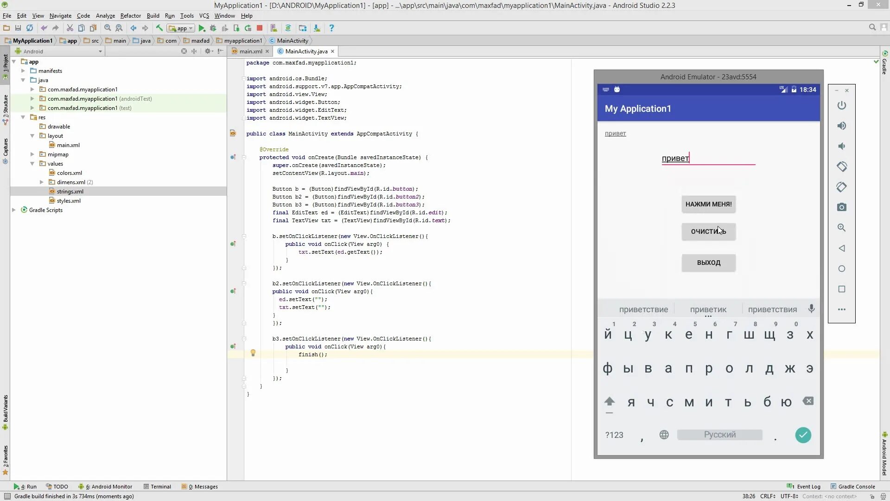
Task: Run the app with the green play button
Action: click(x=202, y=28)
